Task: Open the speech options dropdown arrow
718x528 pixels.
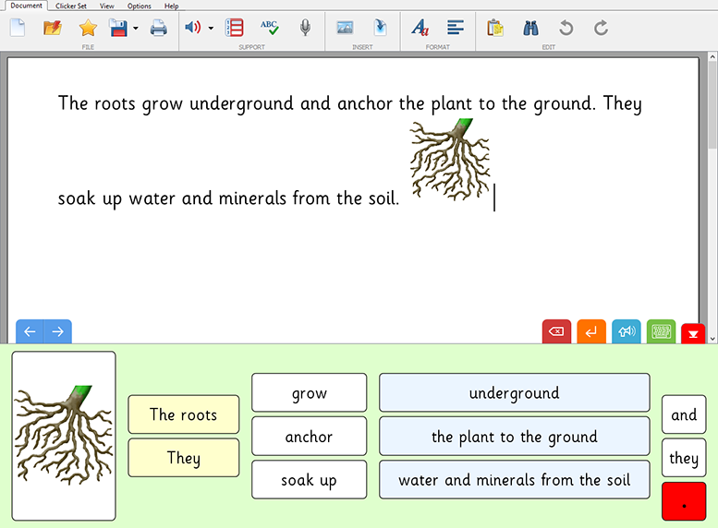Action: point(211,29)
